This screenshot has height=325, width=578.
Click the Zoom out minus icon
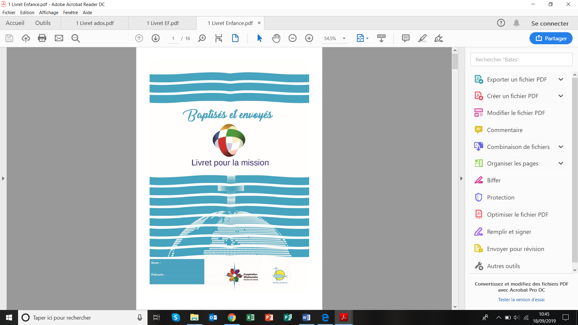(x=293, y=38)
